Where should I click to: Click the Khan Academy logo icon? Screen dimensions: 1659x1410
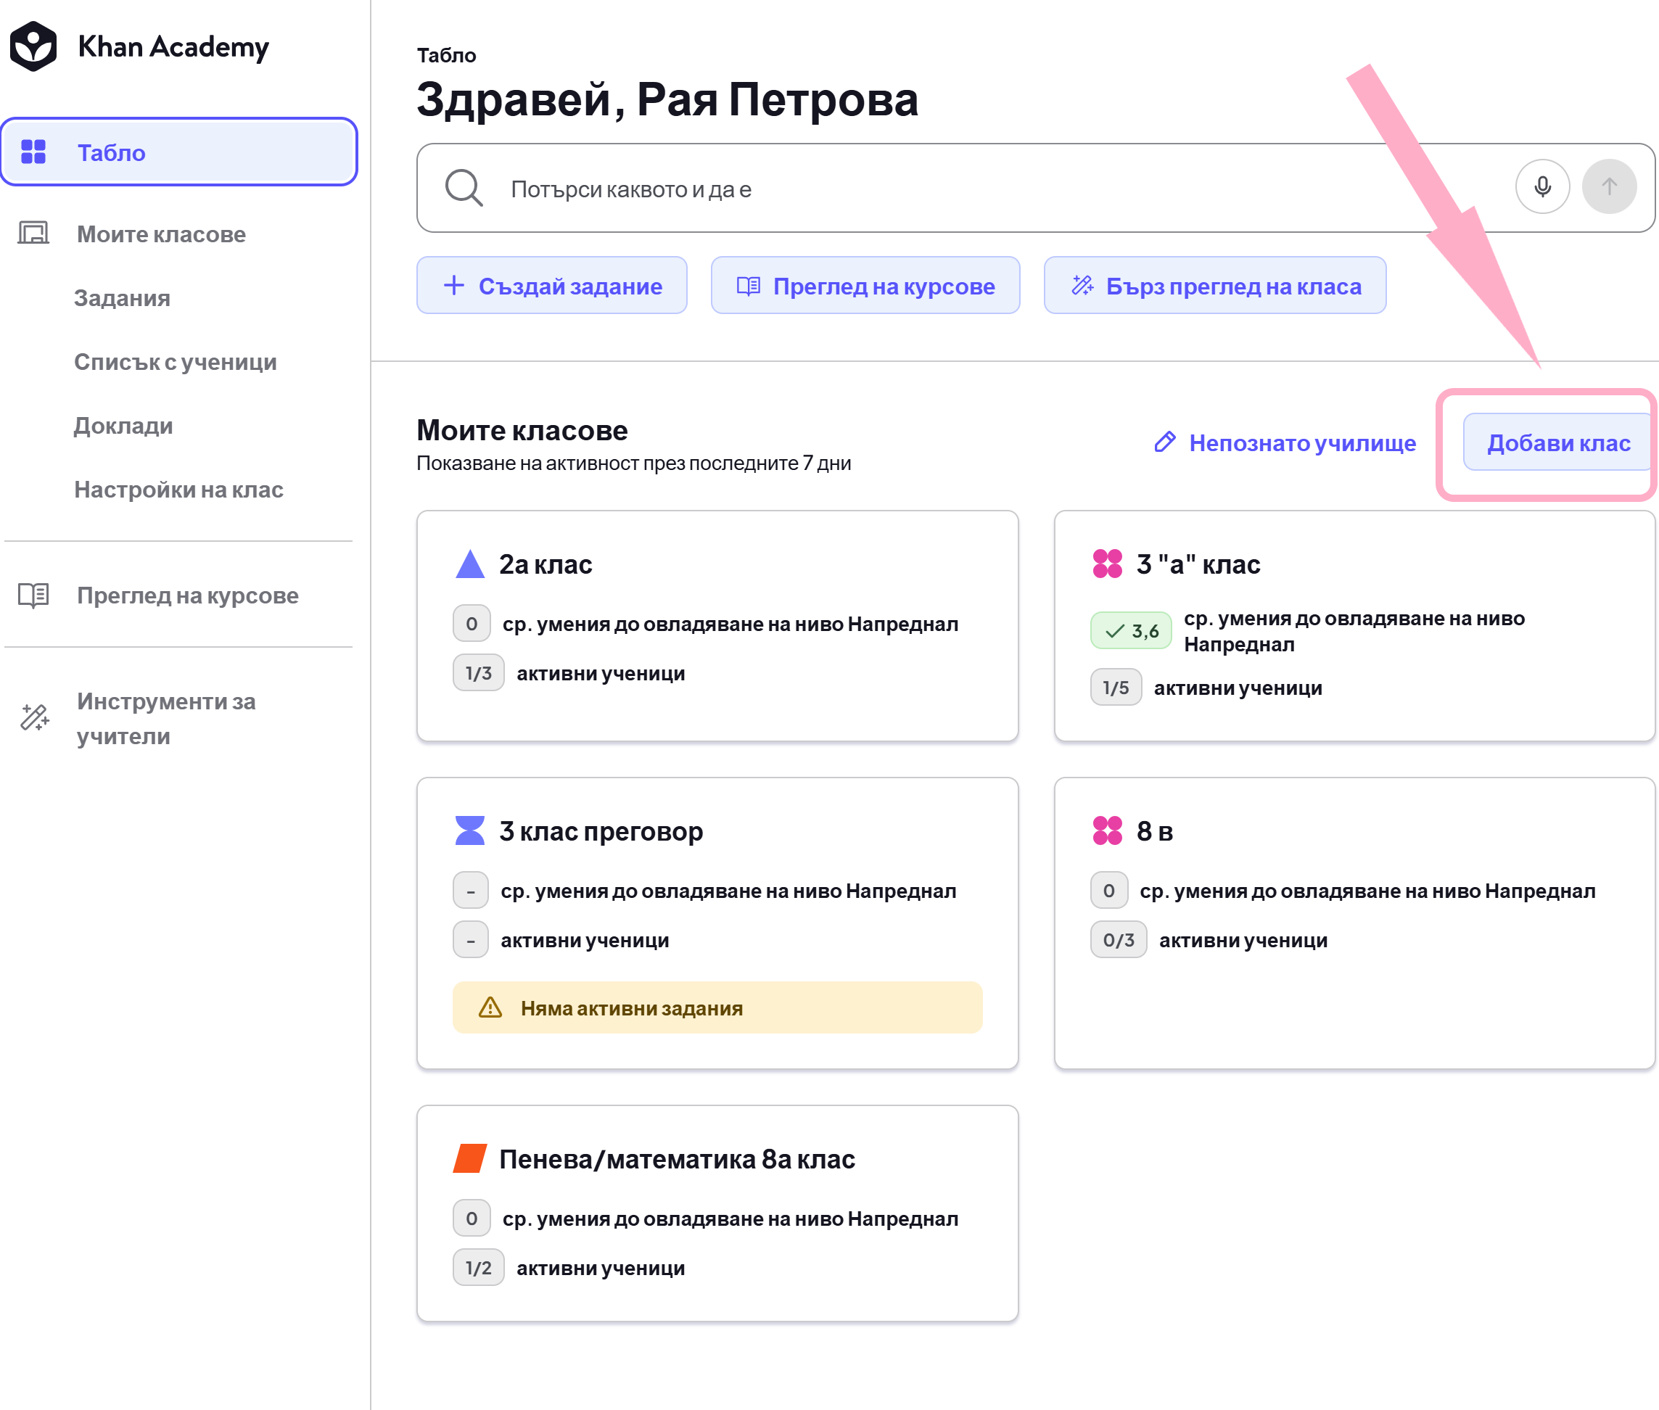click(x=33, y=46)
